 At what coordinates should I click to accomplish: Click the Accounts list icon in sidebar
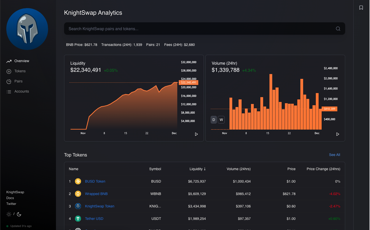(x=9, y=92)
